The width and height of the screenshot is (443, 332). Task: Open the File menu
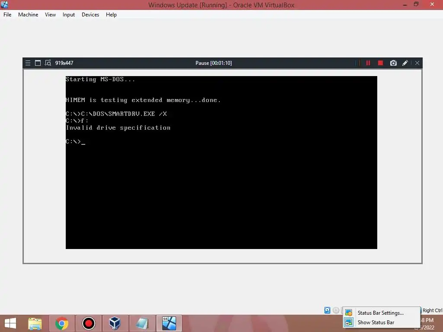pos(7,15)
